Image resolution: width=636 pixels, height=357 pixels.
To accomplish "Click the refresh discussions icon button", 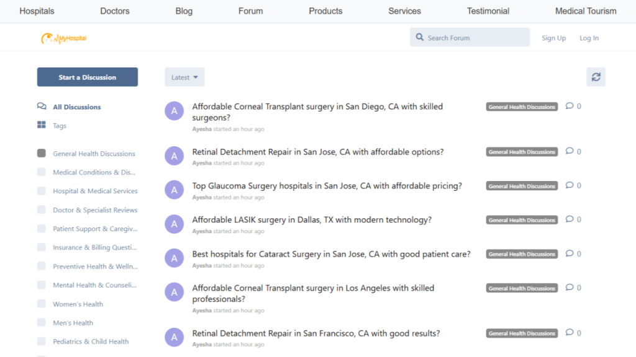I will pos(596,77).
